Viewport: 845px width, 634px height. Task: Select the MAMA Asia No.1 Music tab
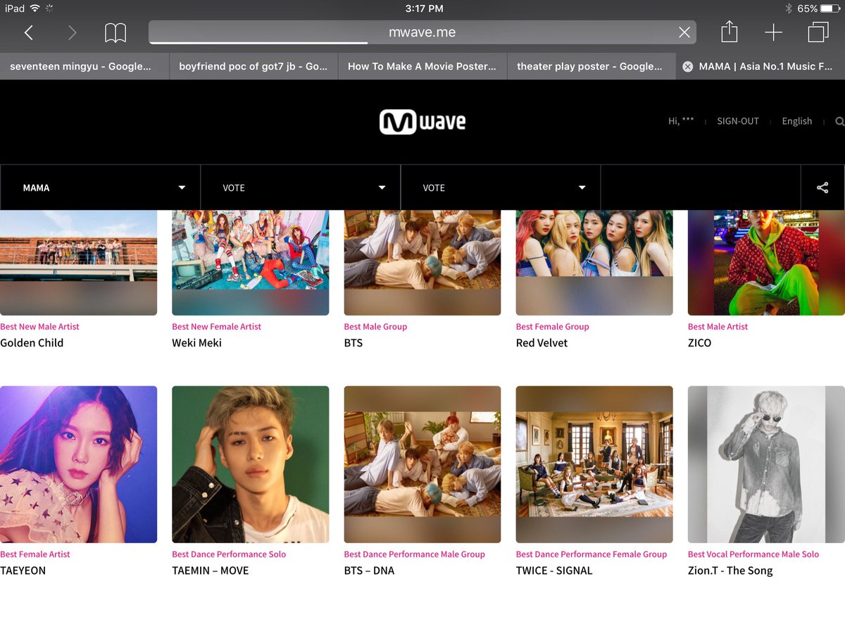tap(760, 66)
